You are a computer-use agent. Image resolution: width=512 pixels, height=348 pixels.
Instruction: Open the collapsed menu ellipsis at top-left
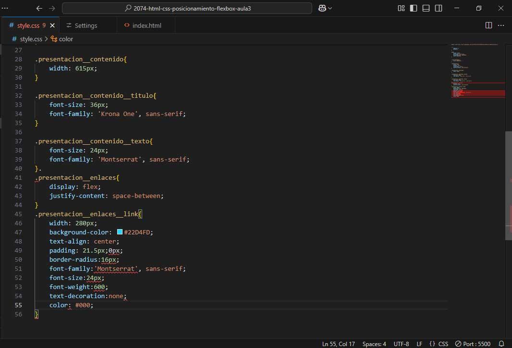[x=5, y=8]
